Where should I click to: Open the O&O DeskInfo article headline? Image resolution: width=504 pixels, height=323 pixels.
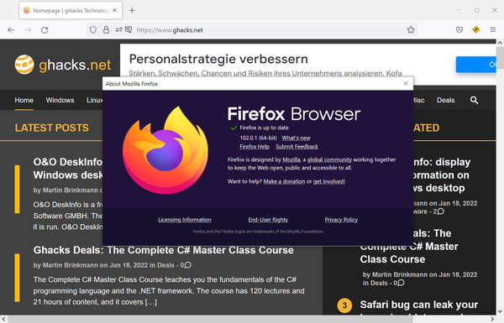coord(68,169)
